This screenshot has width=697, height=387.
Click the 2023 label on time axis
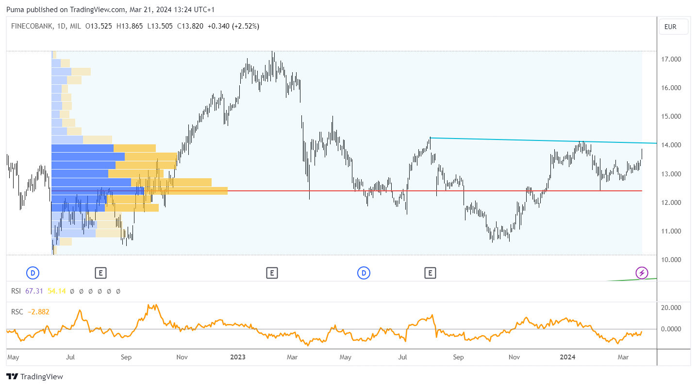click(237, 357)
